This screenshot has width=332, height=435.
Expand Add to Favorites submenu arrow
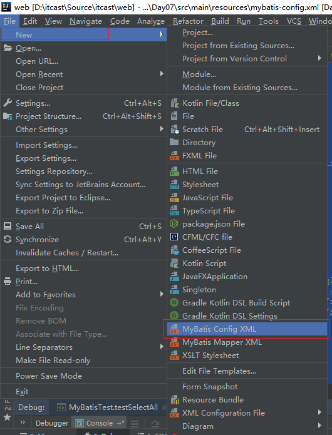tap(162, 294)
